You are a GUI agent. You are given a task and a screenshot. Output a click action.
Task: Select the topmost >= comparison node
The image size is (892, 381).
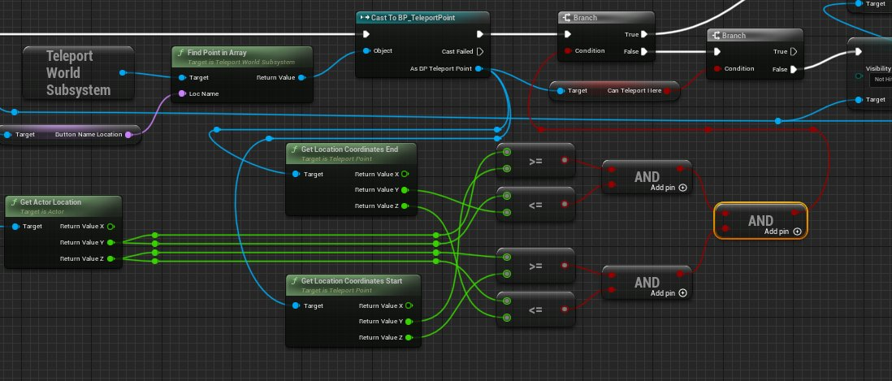(x=535, y=161)
